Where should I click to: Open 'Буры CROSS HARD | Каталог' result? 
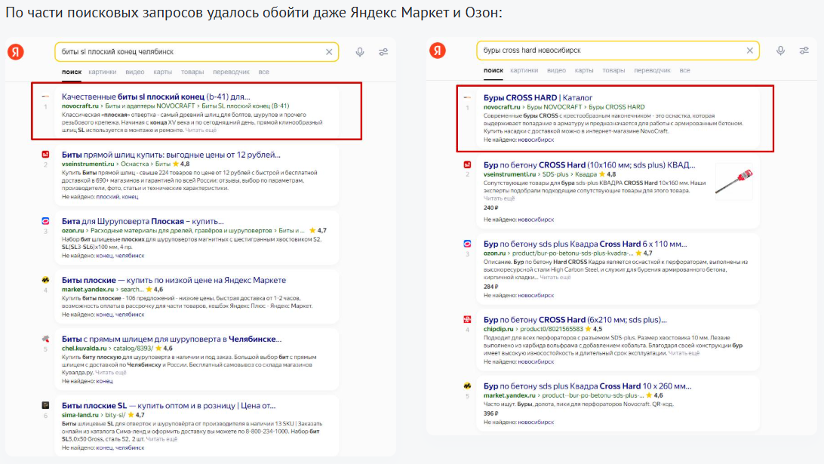(x=538, y=98)
